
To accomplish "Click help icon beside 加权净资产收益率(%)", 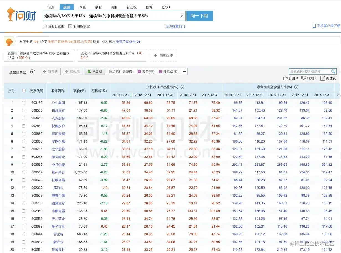I will [x=183, y=87].
